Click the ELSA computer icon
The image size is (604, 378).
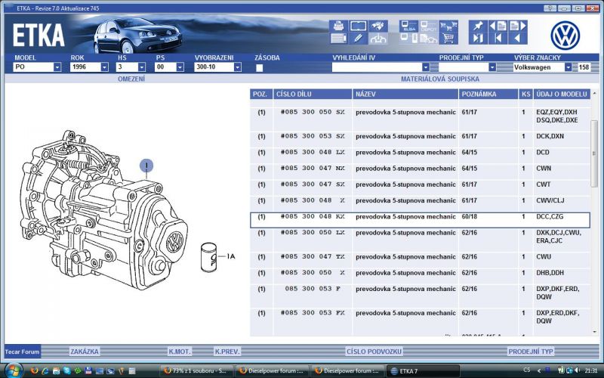408,25
